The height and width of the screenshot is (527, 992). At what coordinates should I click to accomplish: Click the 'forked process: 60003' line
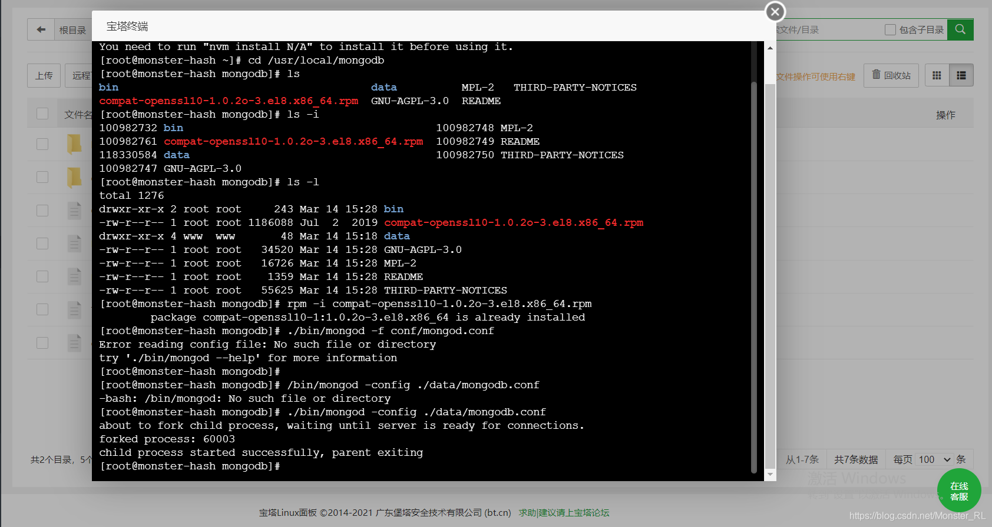[x=167, y=439]
